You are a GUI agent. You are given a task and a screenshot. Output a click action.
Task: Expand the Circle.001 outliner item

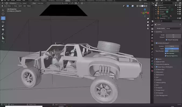point(156,14)
